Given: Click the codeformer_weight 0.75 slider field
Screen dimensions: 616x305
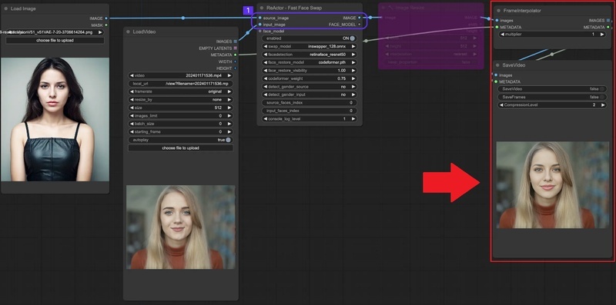Looking at the screenshot, I should click(310, 78).
